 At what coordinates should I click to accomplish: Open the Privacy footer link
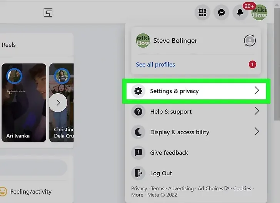click(139, 188)
